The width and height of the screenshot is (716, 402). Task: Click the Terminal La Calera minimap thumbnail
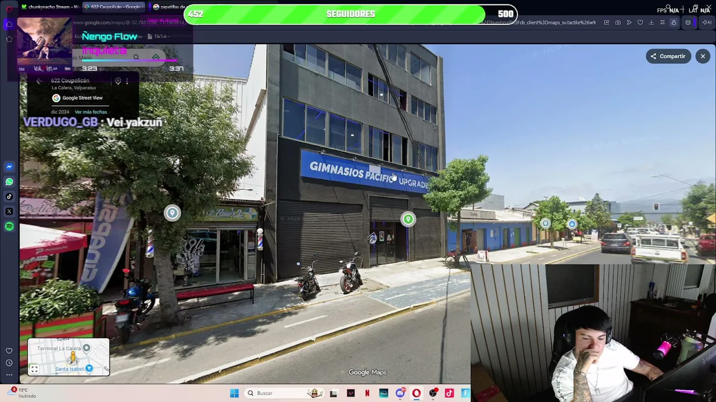click(69, 357)
